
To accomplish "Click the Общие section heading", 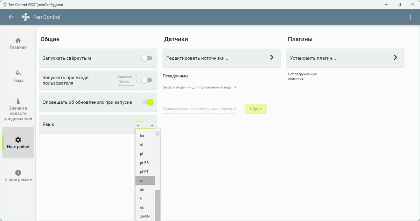I will point(50,39).
